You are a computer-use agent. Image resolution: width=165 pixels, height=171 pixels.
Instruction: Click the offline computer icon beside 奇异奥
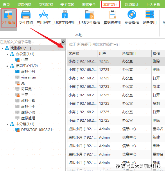[17, 89]
